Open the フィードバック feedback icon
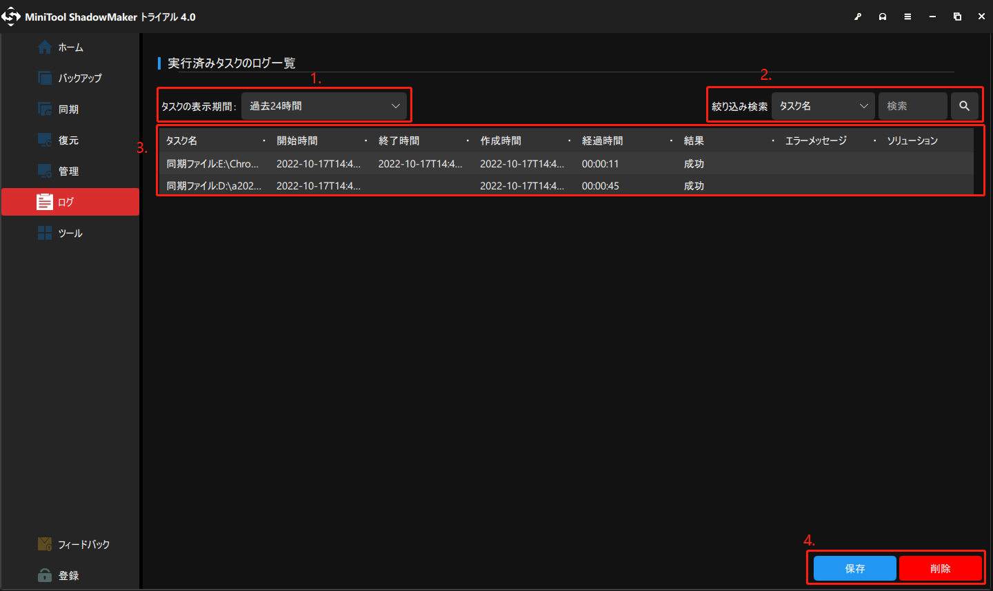993x591 pixels. point(45,544)
